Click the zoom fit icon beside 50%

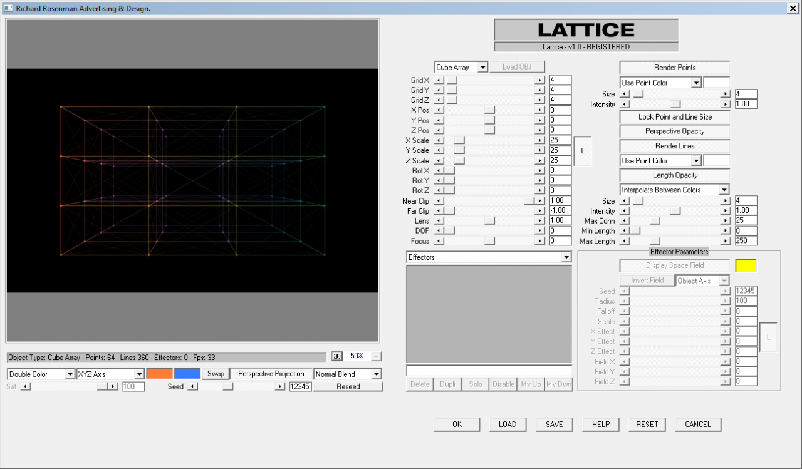[x=337, y=356]
